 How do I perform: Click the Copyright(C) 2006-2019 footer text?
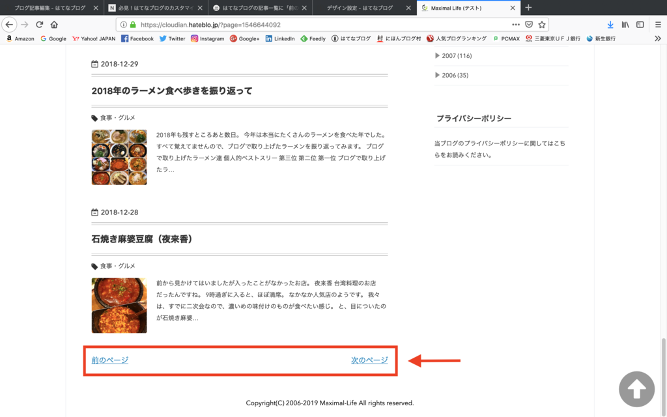[330, 403]
